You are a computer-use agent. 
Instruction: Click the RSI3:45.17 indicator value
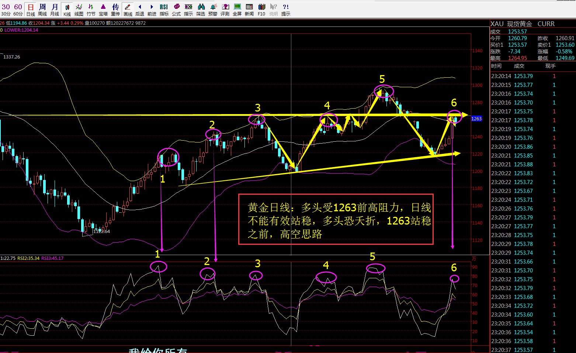(x=52, y=258)
